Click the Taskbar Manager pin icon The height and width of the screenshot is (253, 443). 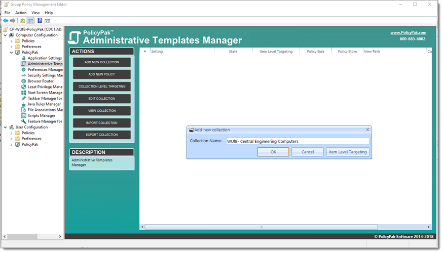pos(24,99)
